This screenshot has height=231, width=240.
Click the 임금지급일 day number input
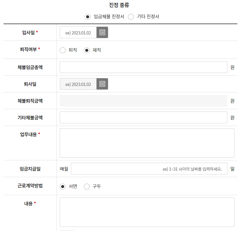pos(150,169)
